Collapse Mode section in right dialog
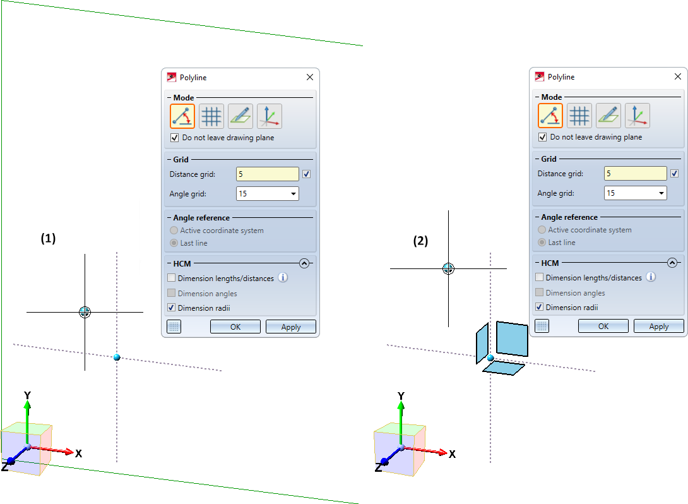The width and height of the screenshot is (688, 504). [538, 97]
